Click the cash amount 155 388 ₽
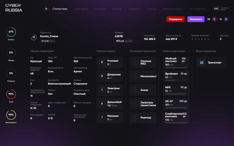 pos(150,39)
